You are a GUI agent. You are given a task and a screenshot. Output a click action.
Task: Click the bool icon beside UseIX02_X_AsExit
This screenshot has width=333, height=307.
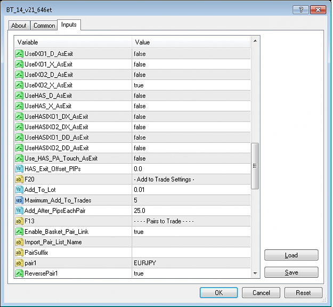tap(19, 85)
